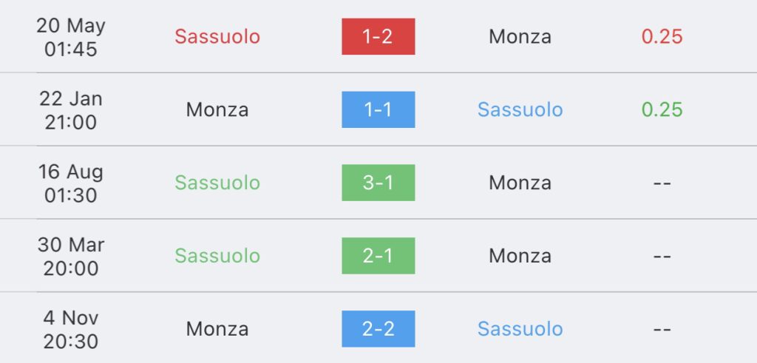Select red Sassuolo in 20 May match
The height and width of the screenshot is (363, 757).
pos(217,37)
